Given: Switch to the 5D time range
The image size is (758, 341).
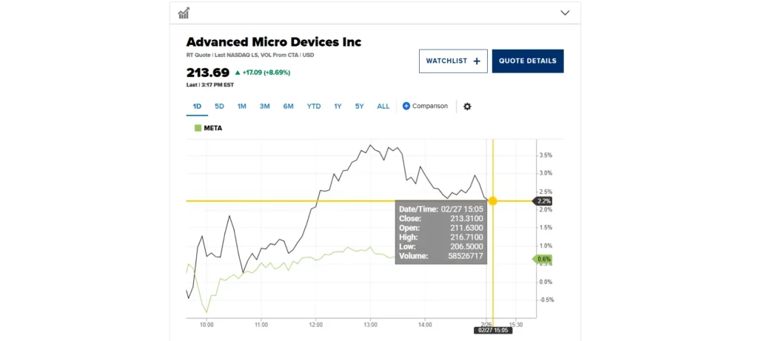Looking at the screenshot, I should pos(219,107).
